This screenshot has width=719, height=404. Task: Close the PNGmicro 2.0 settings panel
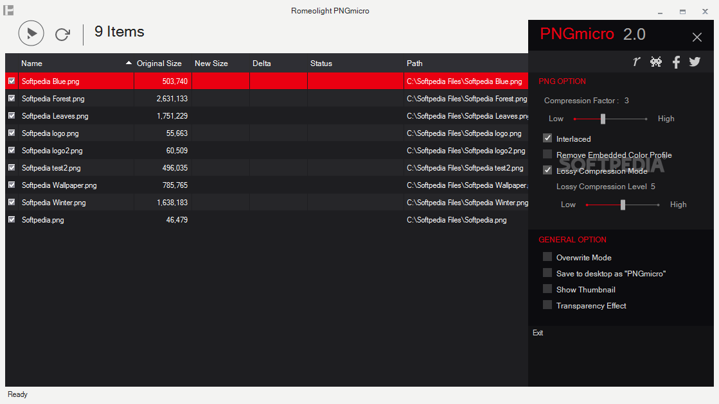tap(697, 37)
